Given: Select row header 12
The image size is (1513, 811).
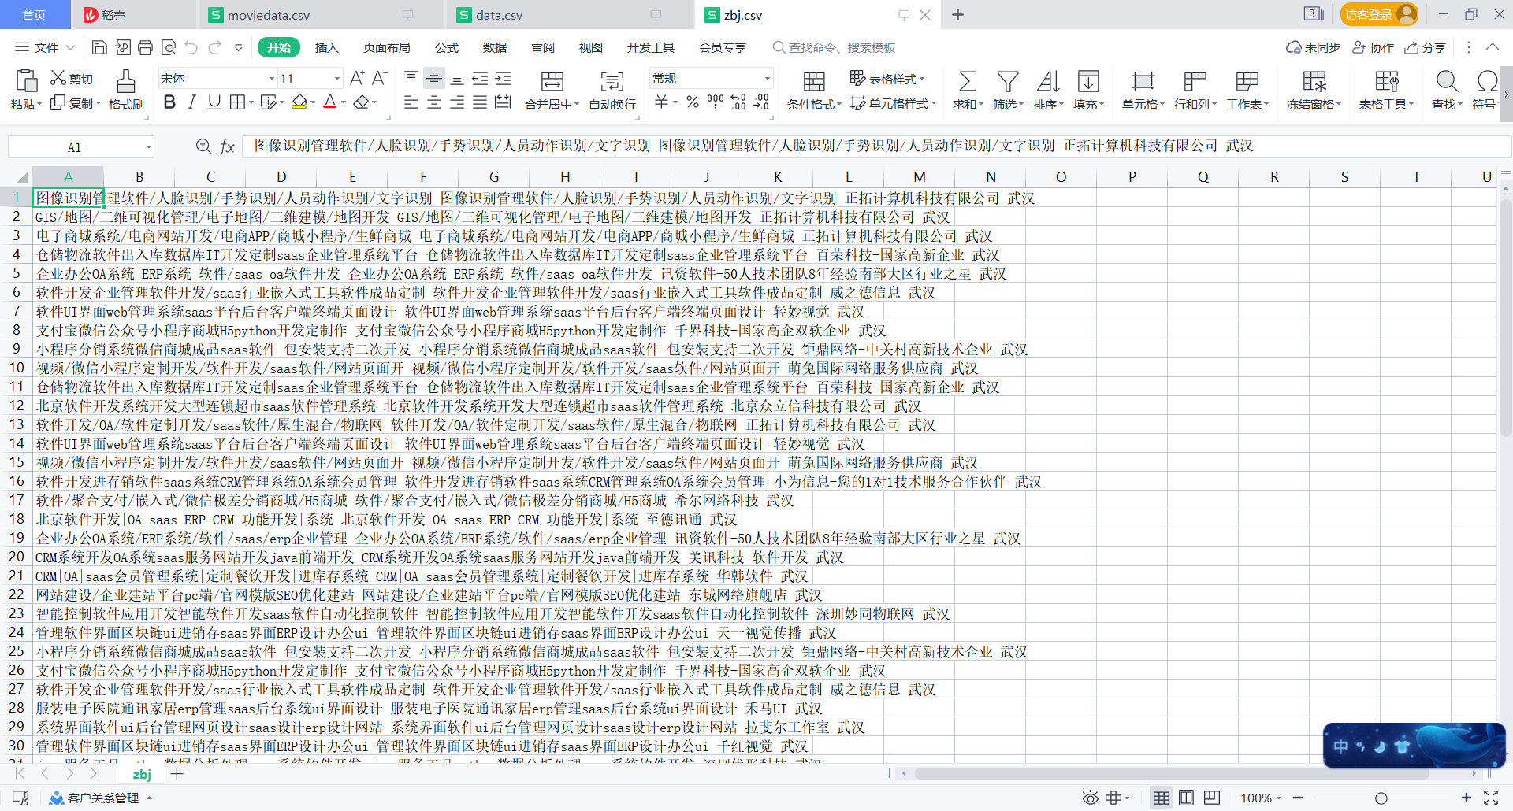Looking at the screenshot, I should click(x=17, y=405).
